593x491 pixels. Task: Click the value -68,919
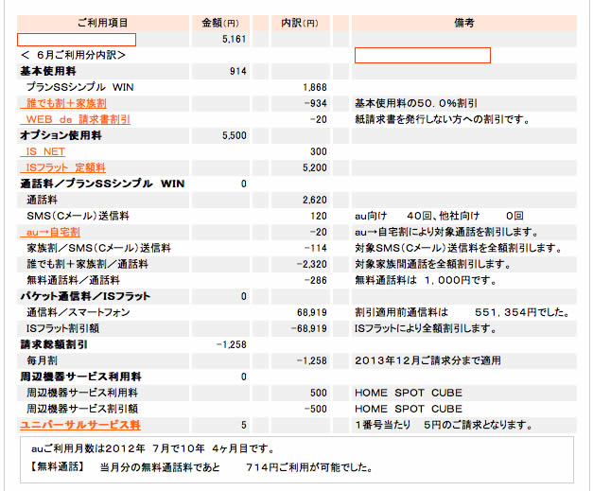click(309, 328)
